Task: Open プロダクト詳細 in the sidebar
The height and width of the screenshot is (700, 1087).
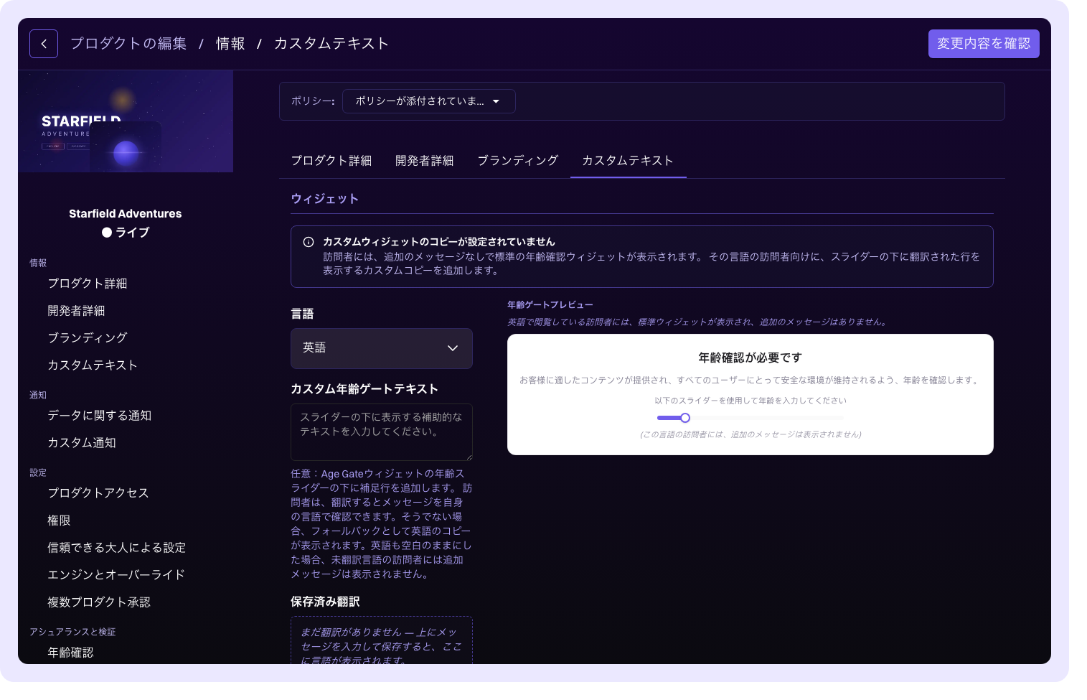Action: [x=88, y=284]
